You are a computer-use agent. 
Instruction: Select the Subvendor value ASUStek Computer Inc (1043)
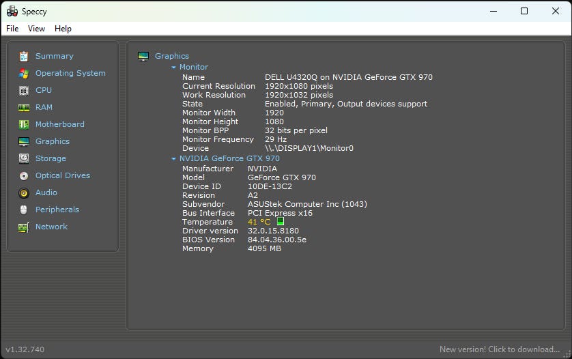coord(308,204)
